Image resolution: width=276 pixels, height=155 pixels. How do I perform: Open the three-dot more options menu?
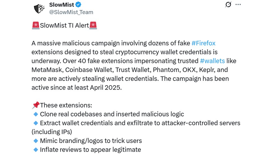point(238,4)
